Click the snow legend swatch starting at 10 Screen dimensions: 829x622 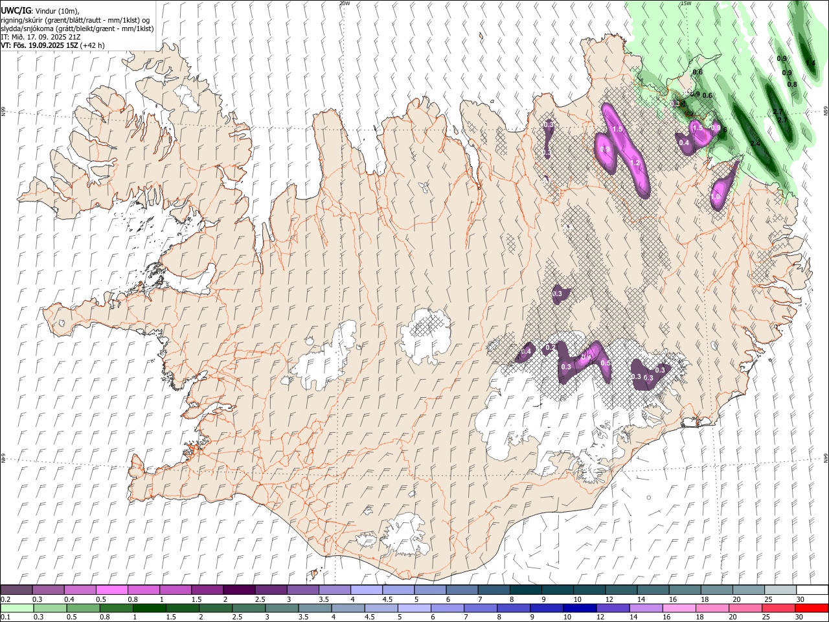click(589, 590)
